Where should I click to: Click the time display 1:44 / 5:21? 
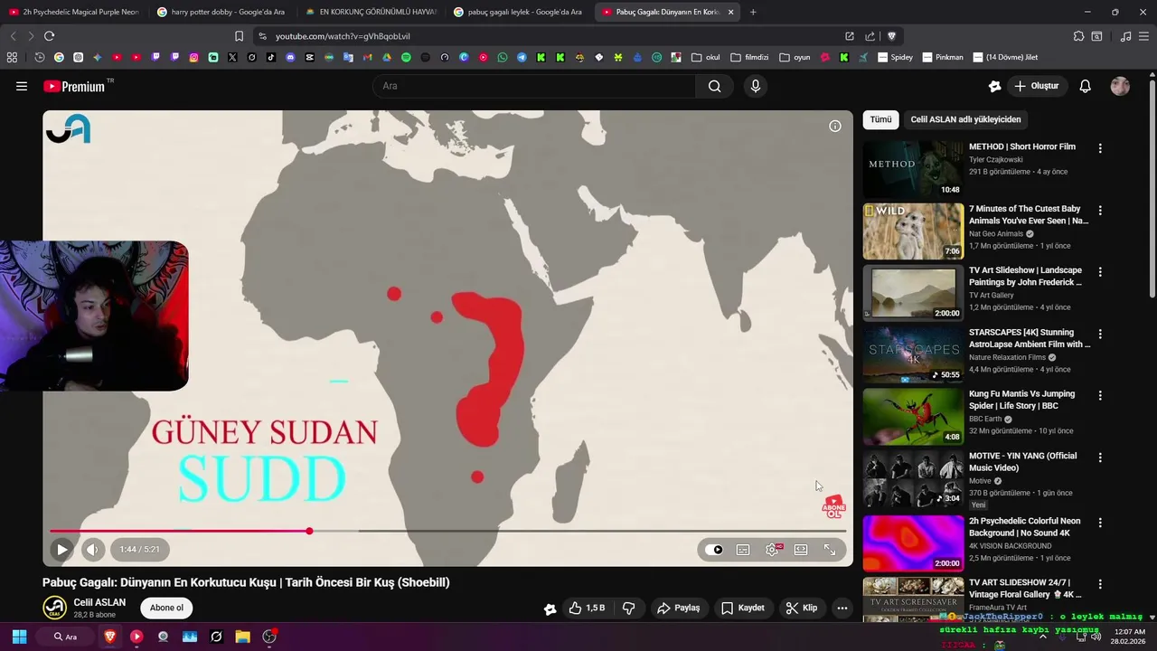tap(139, 549)
